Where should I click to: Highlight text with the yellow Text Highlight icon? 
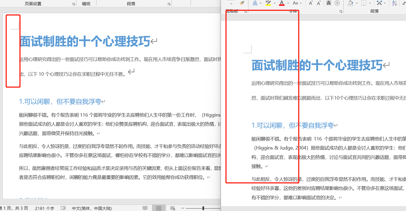coord(268,3)
